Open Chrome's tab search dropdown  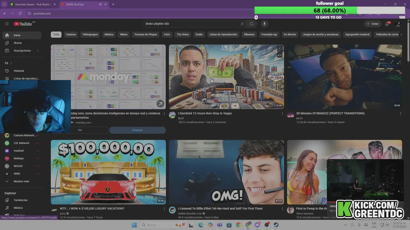click(x=4, y=4)
